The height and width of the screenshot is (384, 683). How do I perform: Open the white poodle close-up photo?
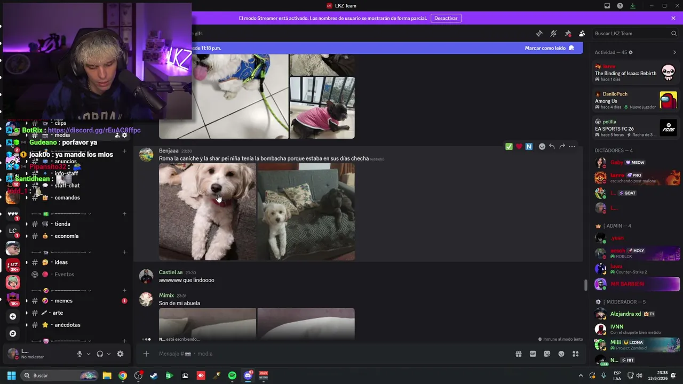(208, 212)
